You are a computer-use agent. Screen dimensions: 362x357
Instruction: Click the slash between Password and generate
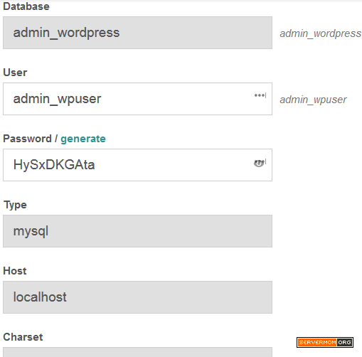pos(56,139)
